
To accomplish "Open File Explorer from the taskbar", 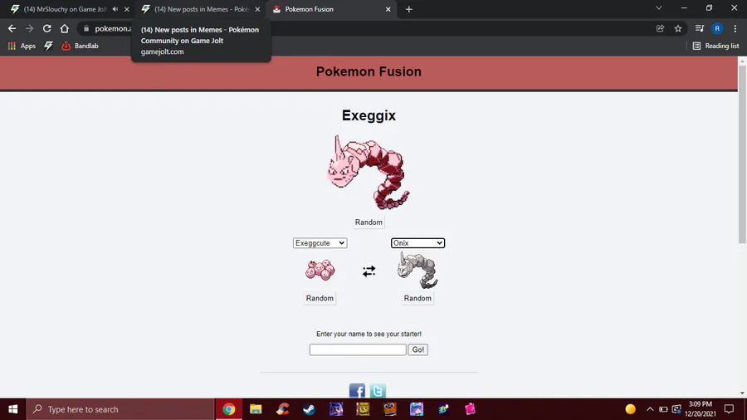I will click(256, 409).
